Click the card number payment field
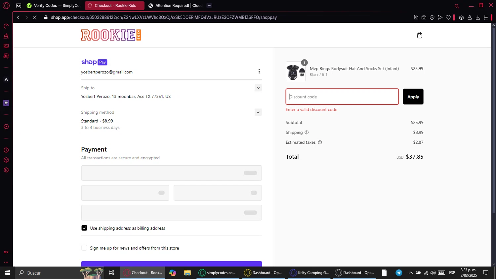496x279 pixels. coord(171,173)
